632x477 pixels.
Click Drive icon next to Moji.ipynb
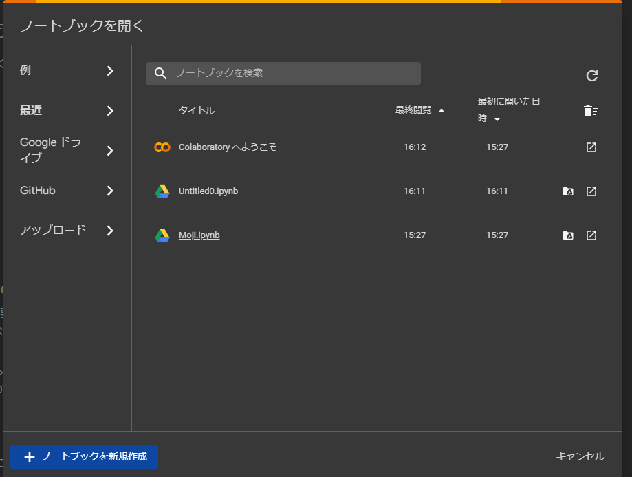[x=162, y=235]
